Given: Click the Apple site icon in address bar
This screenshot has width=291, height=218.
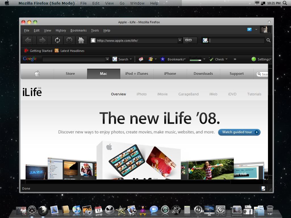Looking at the screenshot, I should [x=93, y=40].
